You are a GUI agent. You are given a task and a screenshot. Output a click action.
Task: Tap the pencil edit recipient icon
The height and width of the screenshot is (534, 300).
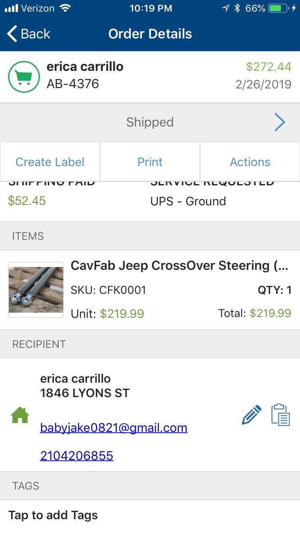[x=252, y=415]
